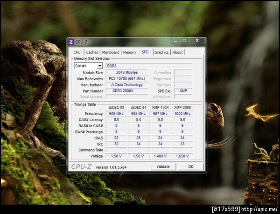Click the Command Rate label
This screenshot has width=280, height=214.
(91, 150)
